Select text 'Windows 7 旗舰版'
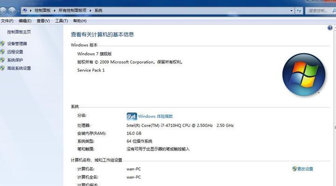Image resolution: width=336 pixels, height=186 pixels. (x=94, y=54)
